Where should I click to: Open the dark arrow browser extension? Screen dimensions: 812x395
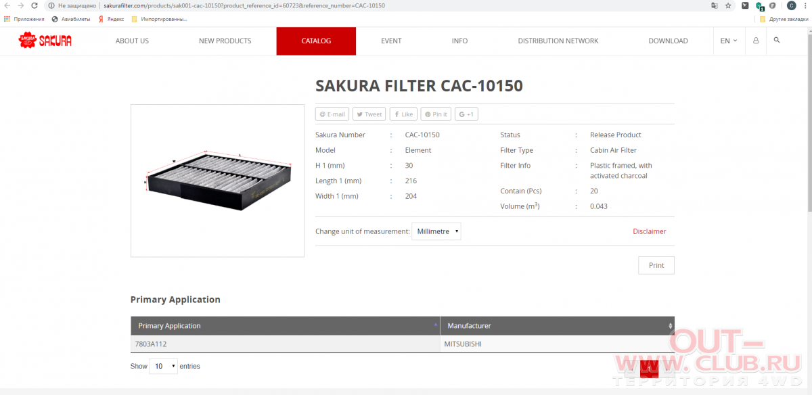(x=745, y=5)
